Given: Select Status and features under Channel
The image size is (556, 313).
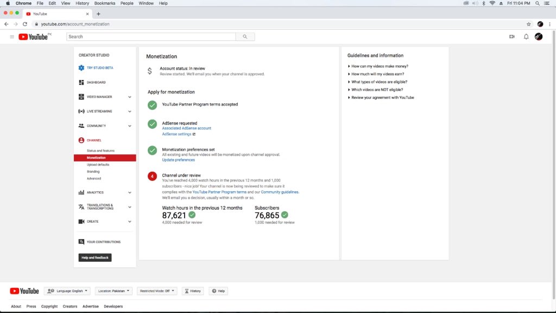Looking at the screenshot, I should point(100,151).
